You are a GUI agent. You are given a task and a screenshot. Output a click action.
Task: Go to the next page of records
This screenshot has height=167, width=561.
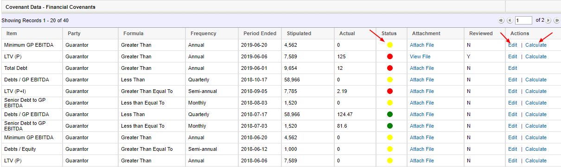(x=548, y=20)
